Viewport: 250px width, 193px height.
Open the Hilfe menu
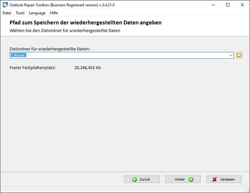click(x=54, y=13)
